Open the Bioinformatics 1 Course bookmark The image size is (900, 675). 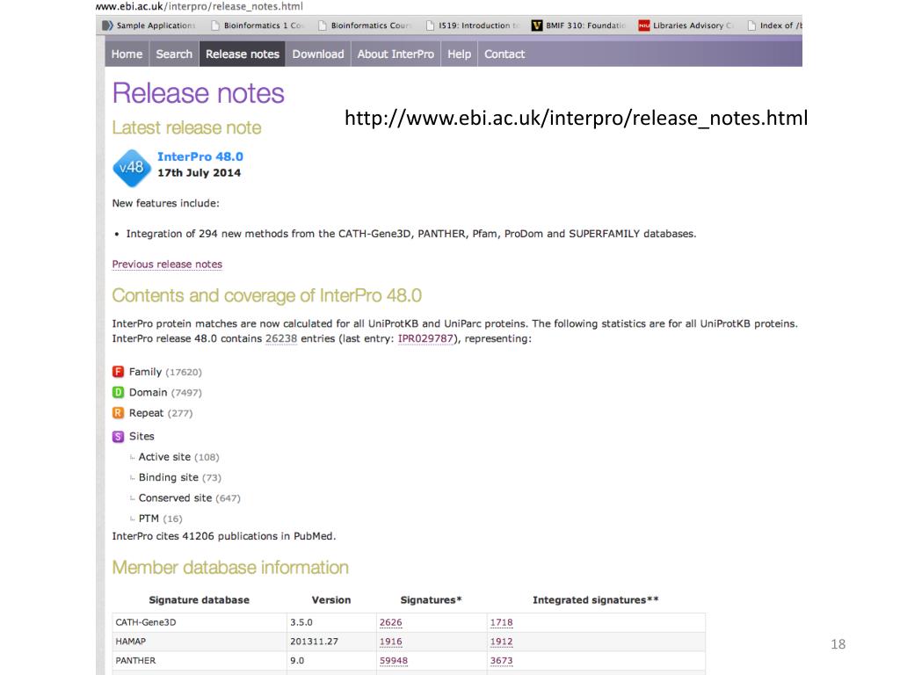pos(258,25)
